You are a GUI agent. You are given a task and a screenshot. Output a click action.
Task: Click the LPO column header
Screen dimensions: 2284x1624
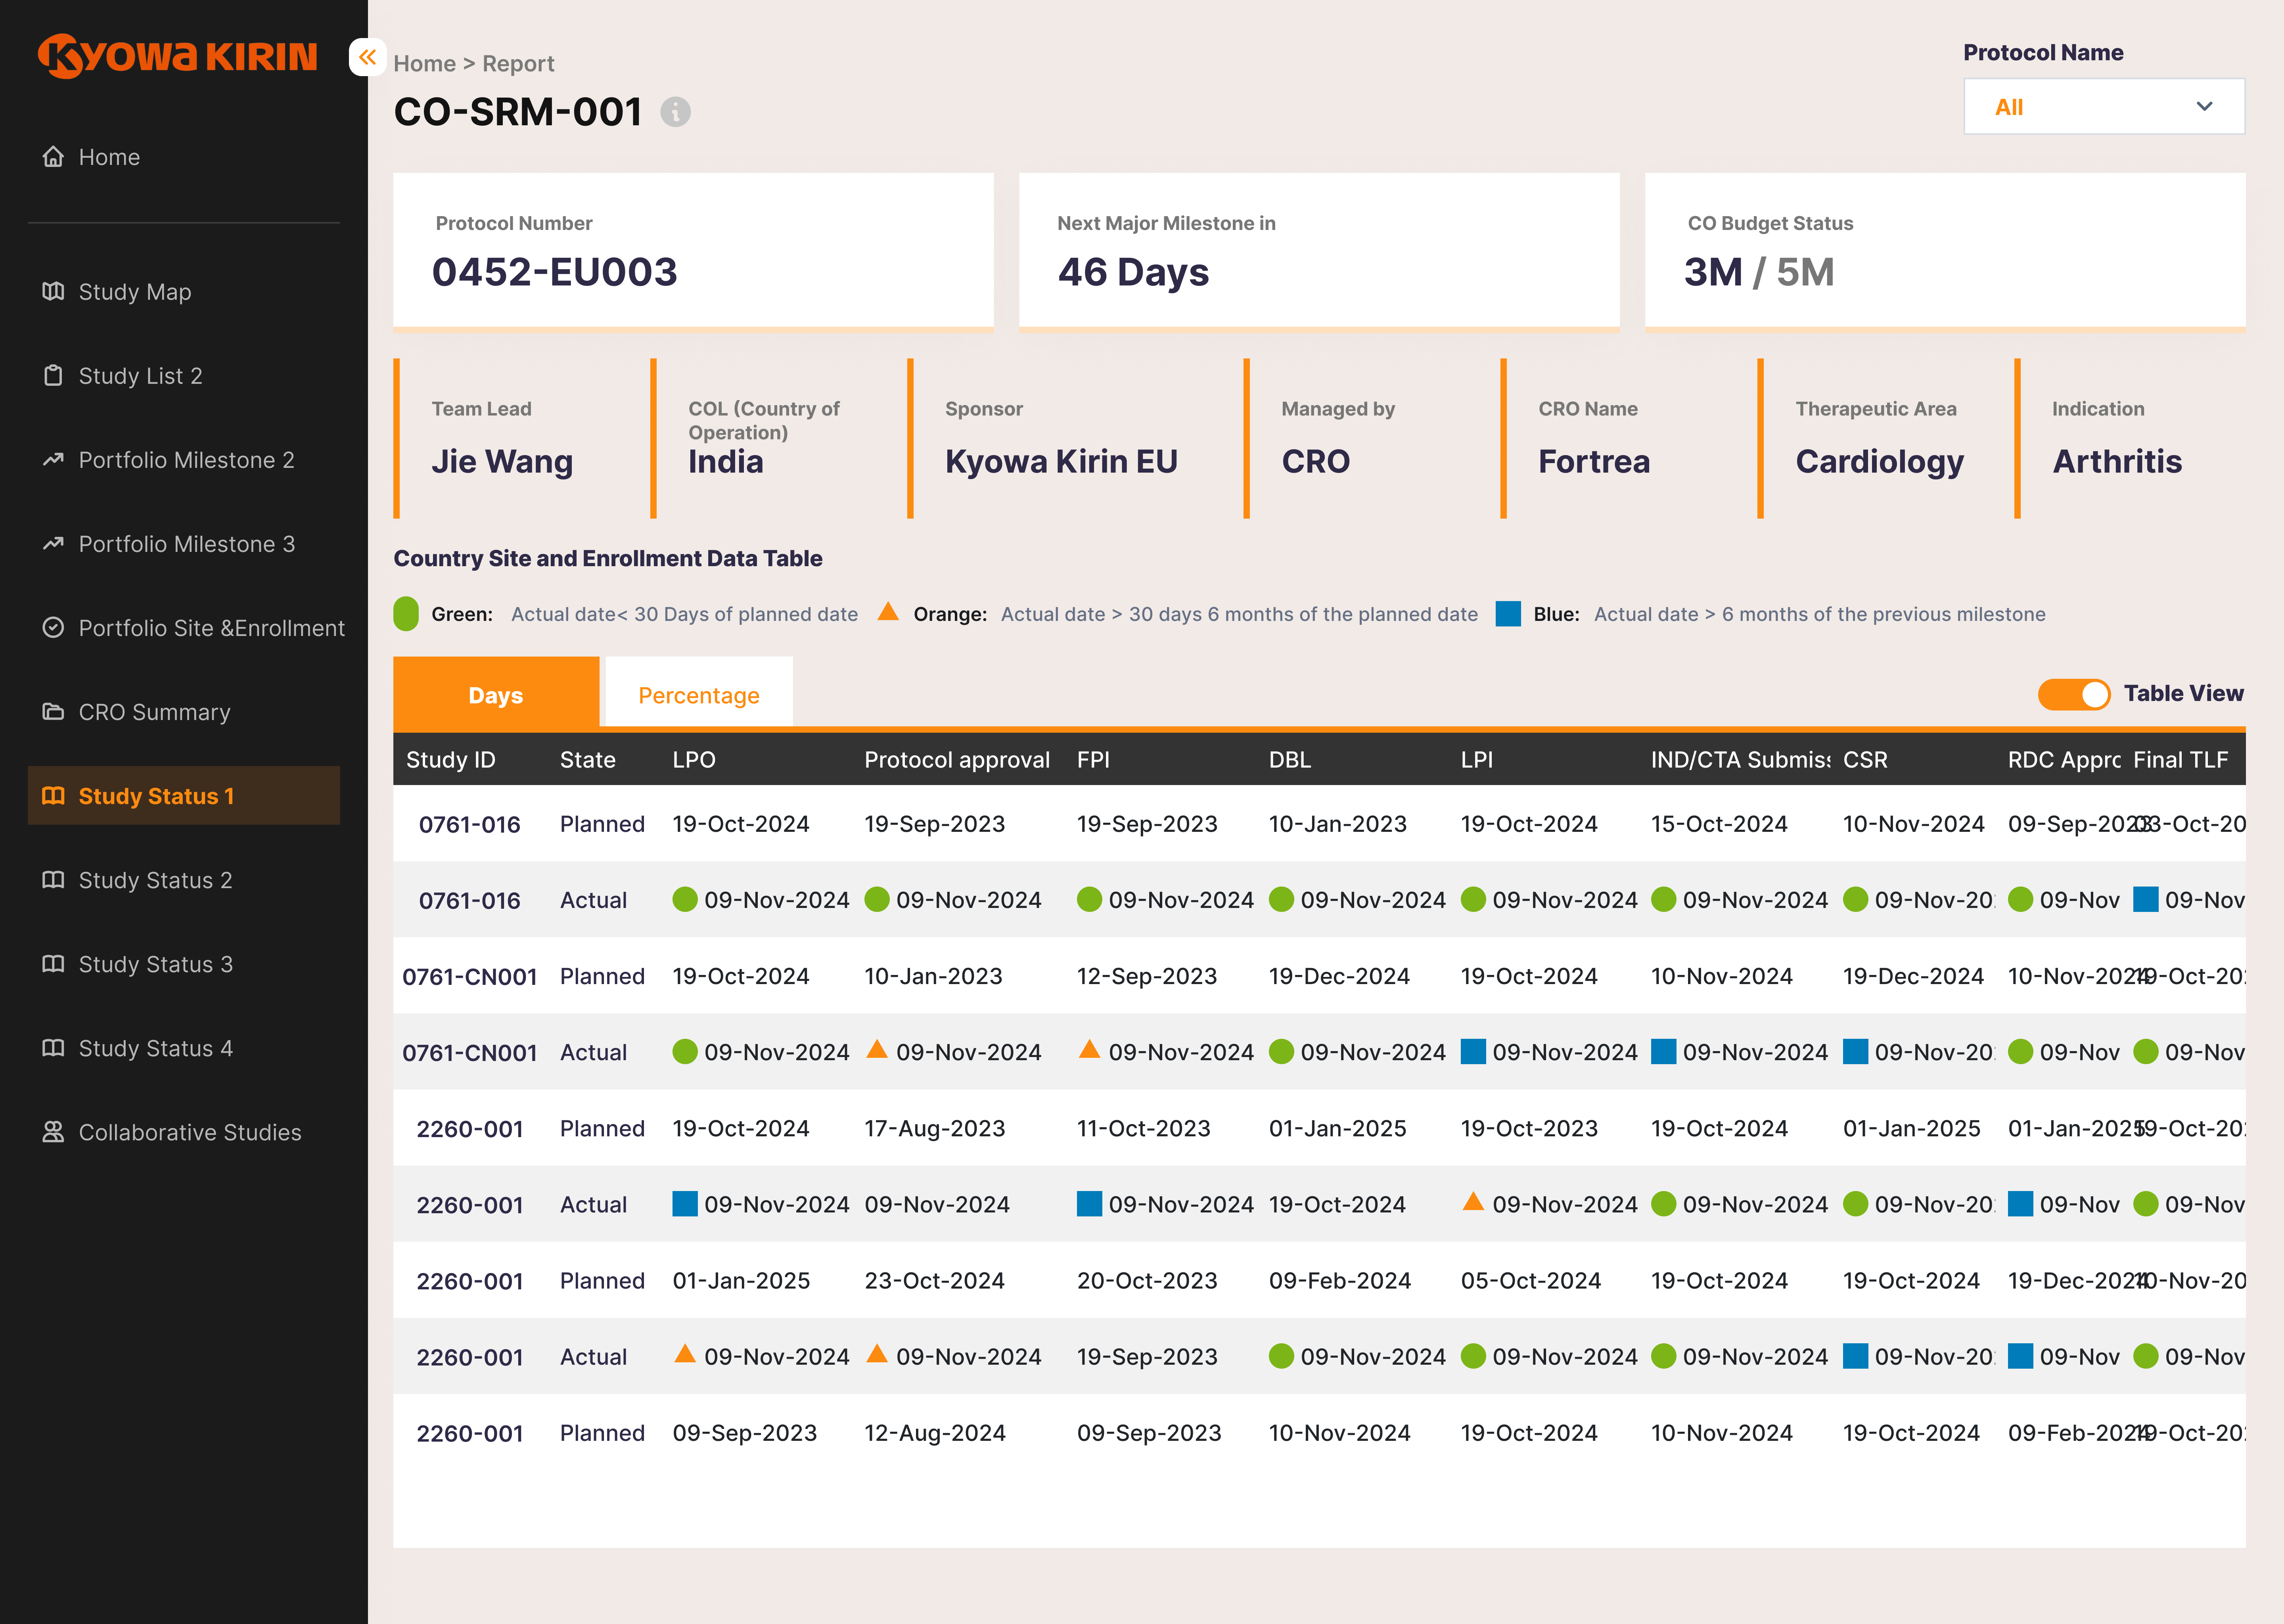694,760
